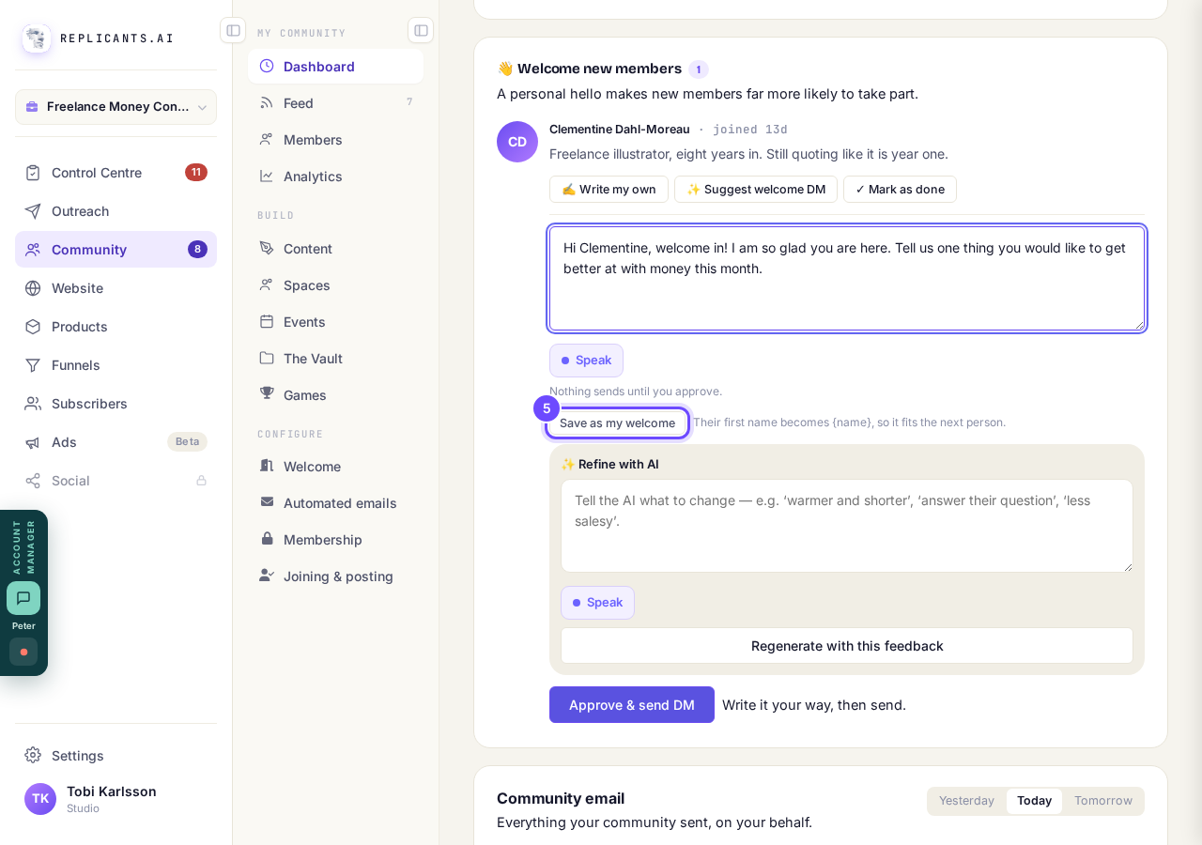Collapse the My Community panel icon
Screen dimensions: 1202x845
click(421, 30)
